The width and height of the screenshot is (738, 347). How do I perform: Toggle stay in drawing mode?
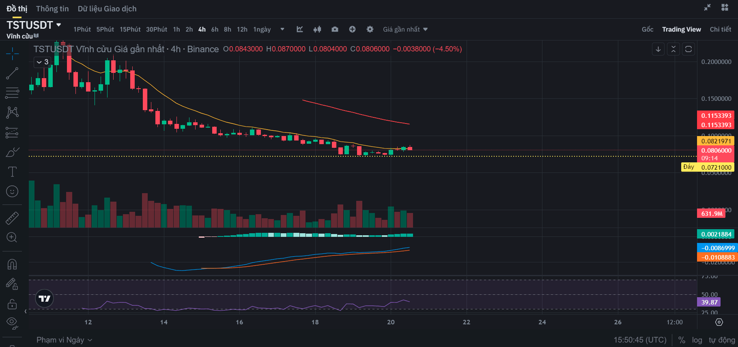(12, 284)
